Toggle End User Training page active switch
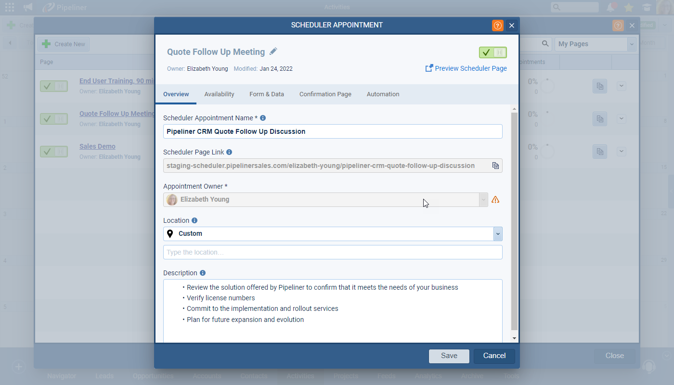The image size is (674, 385). point(53,86)
